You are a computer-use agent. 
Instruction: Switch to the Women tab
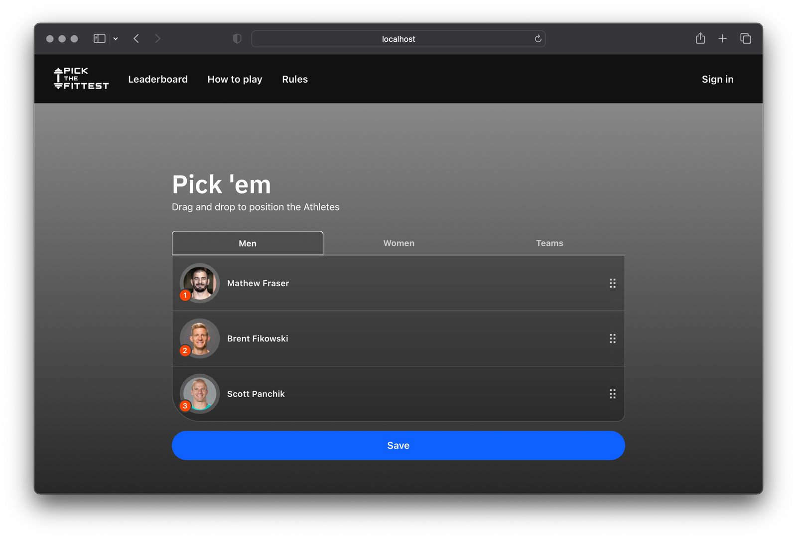point(398,243)
